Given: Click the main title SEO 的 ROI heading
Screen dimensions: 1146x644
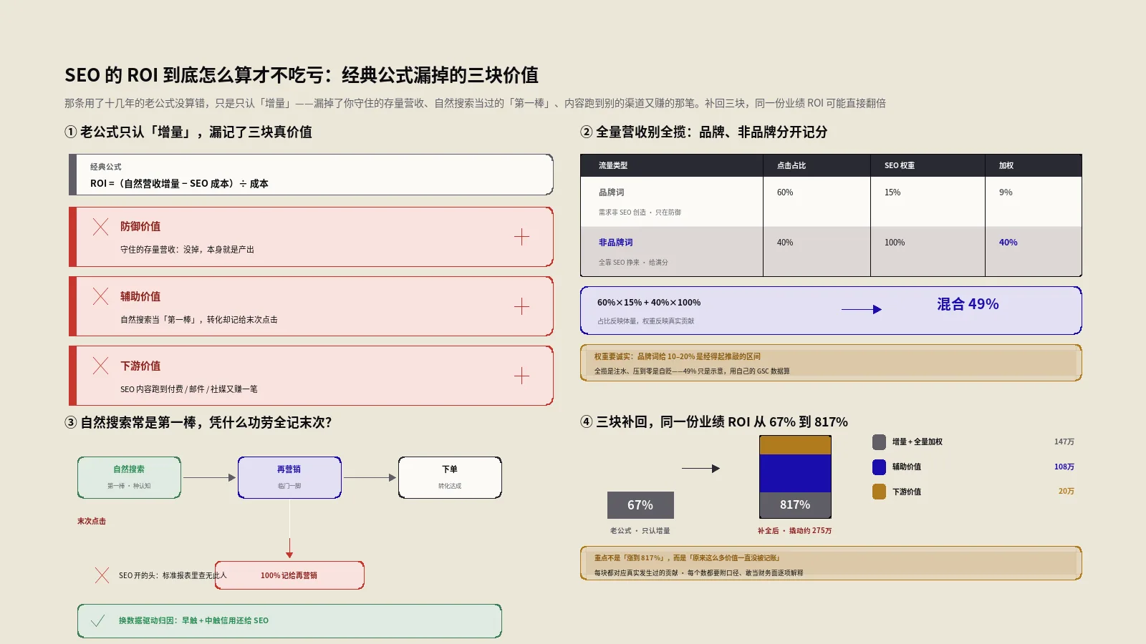Looking at the screenshot, I should pyautogui.click(x=302, y=75).
